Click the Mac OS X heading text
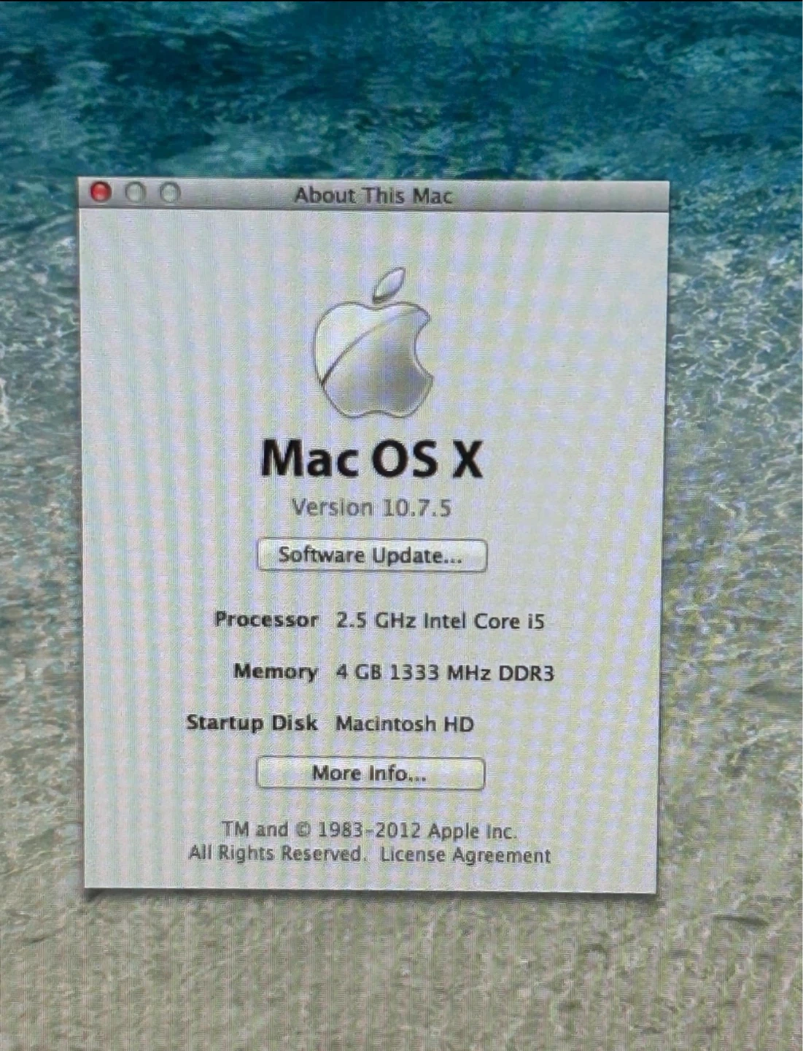 pos(372,458)
